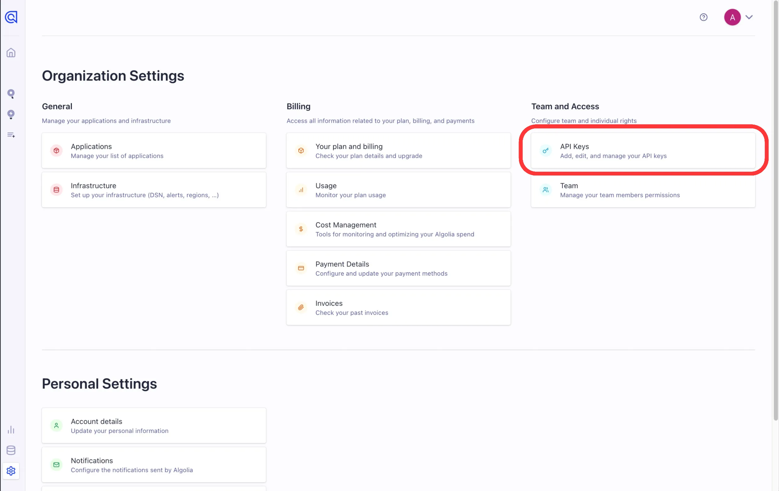
Task: Open the Recommend lightbulb icon in sidebar
Action: tap(11, 114)
